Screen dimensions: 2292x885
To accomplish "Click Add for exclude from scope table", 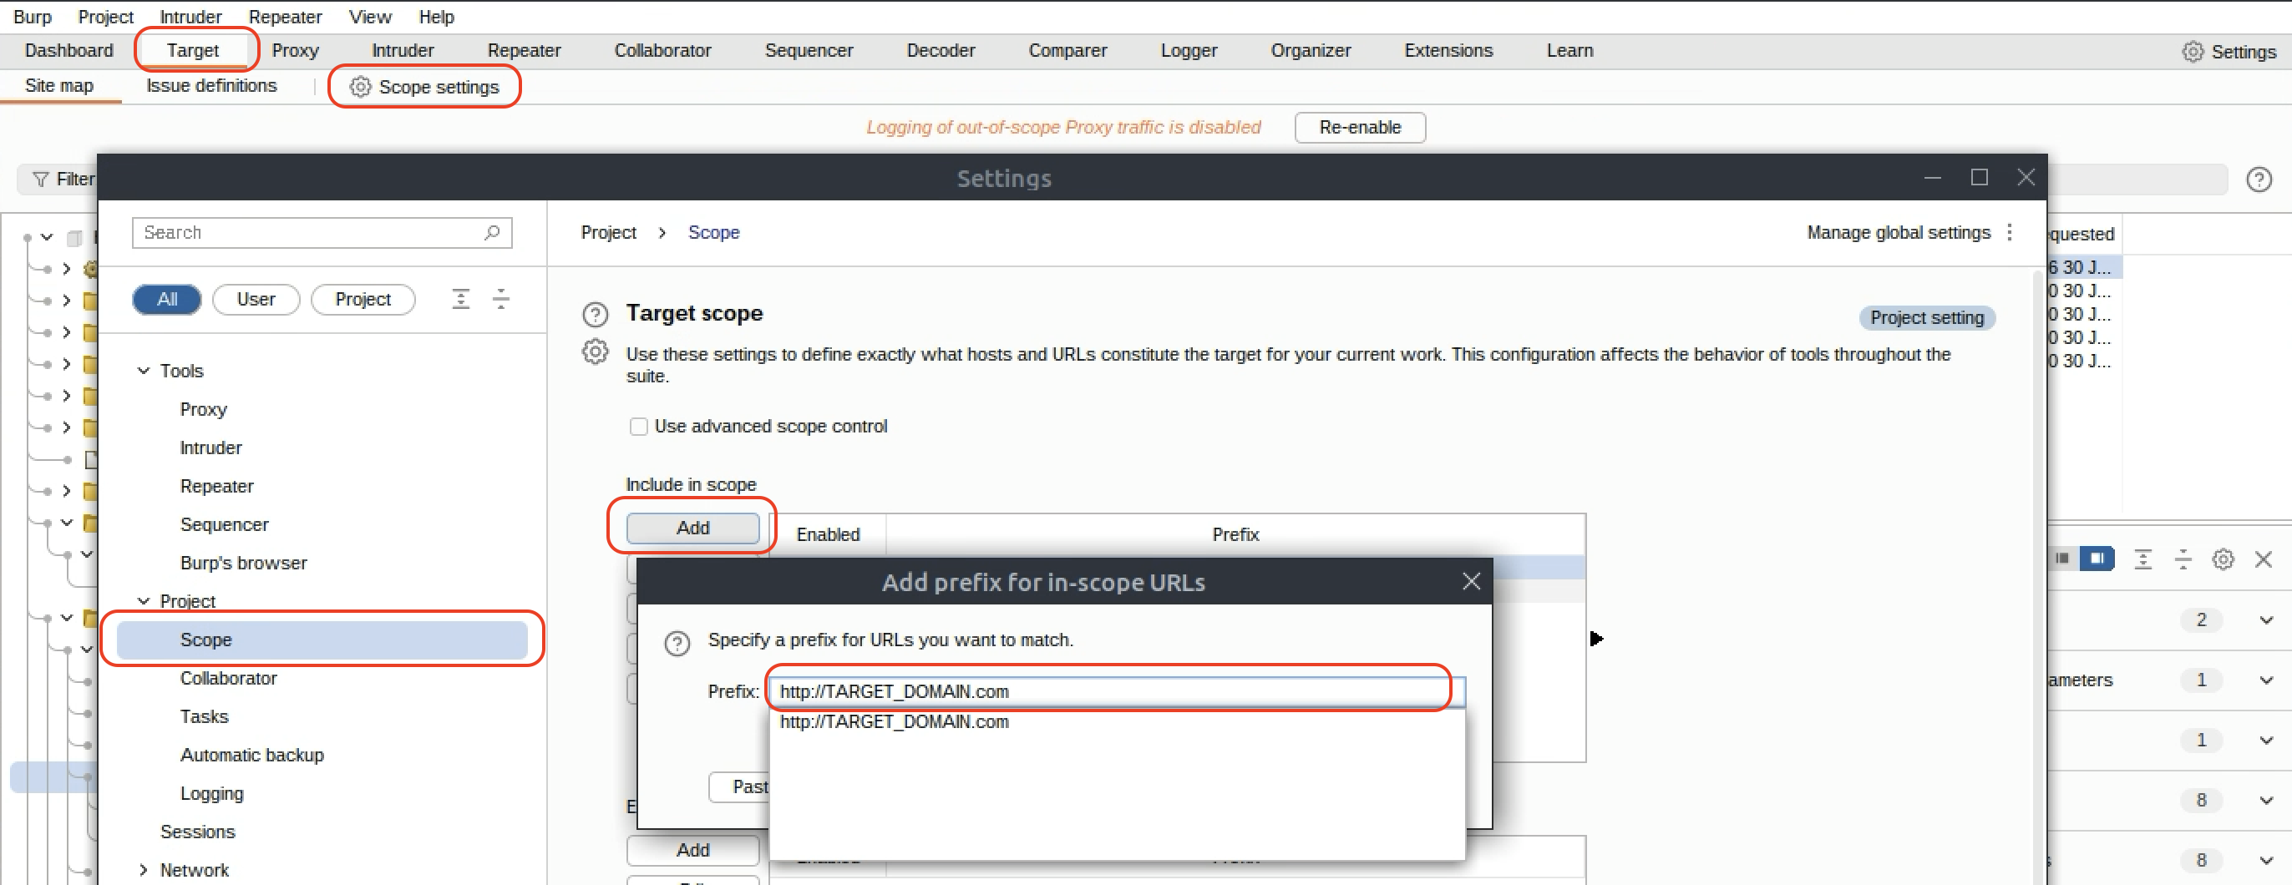I will [692, 849].
